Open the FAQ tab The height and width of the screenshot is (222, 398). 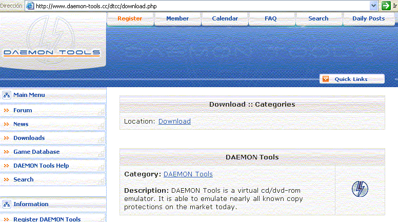(271, 18)
